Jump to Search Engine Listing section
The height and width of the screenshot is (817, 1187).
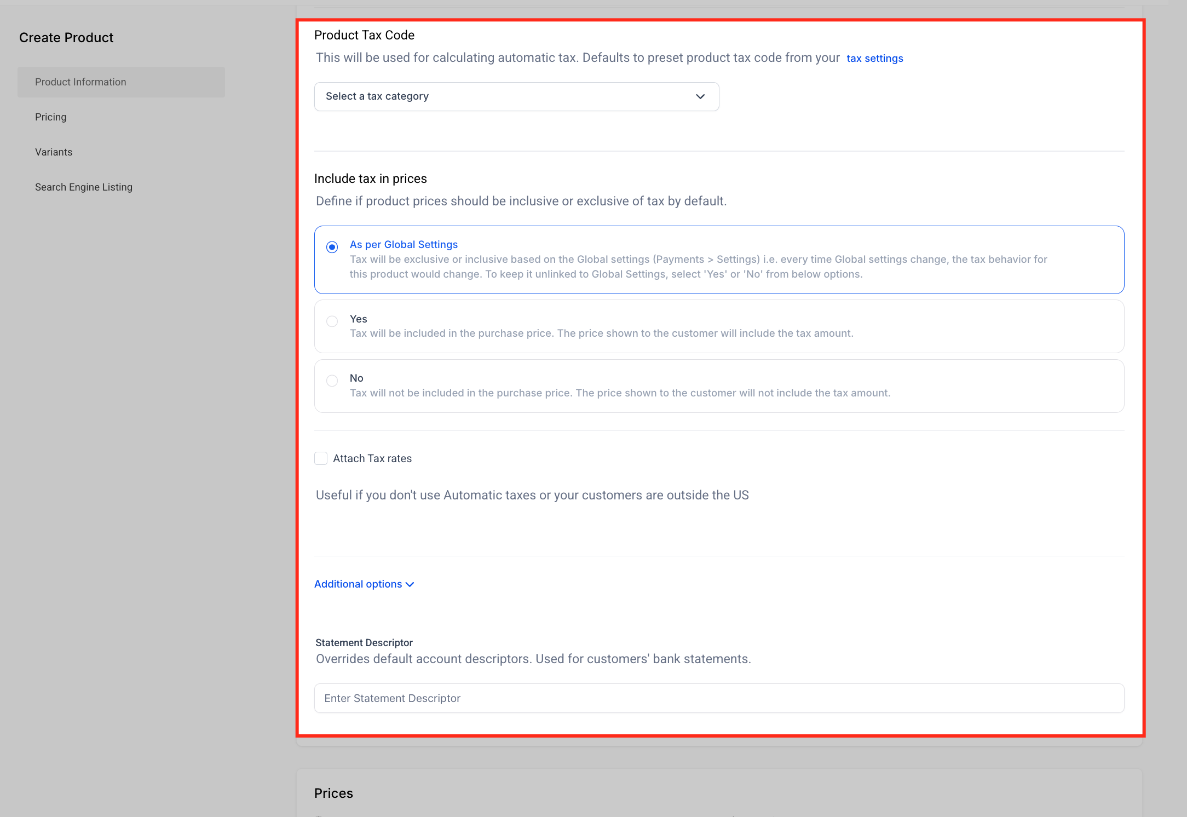(x=84, y=187)
